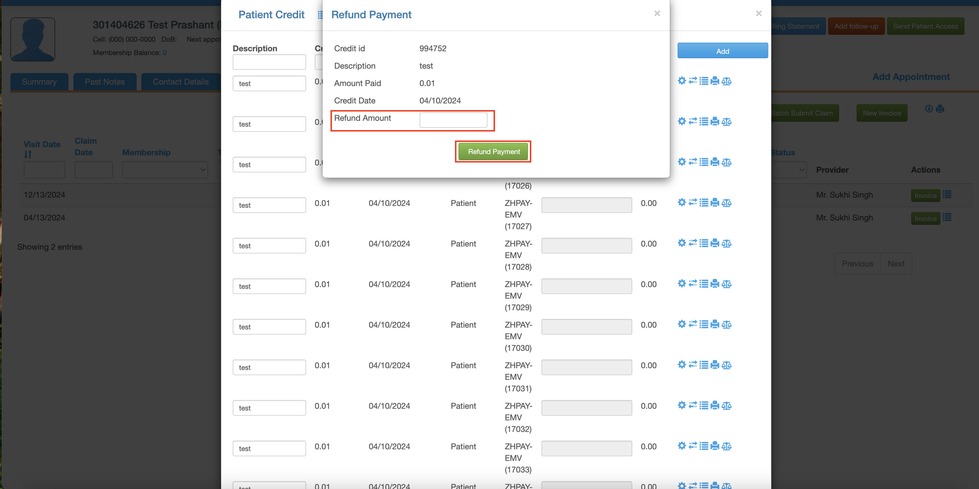
Task: Open the Contact Details tab
Action: [180, 82]
